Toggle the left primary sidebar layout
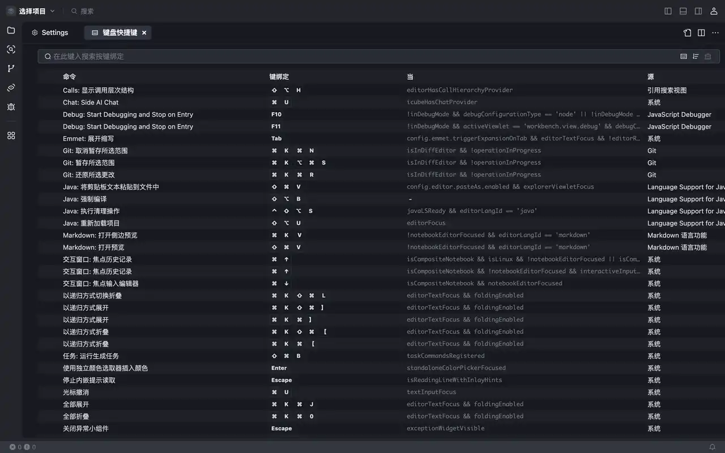The image size is (725, 453). 668,11
